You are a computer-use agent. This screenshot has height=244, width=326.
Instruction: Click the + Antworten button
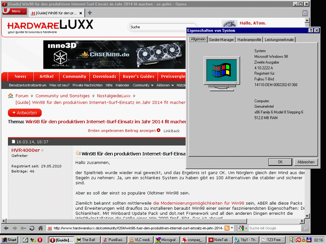25,113
